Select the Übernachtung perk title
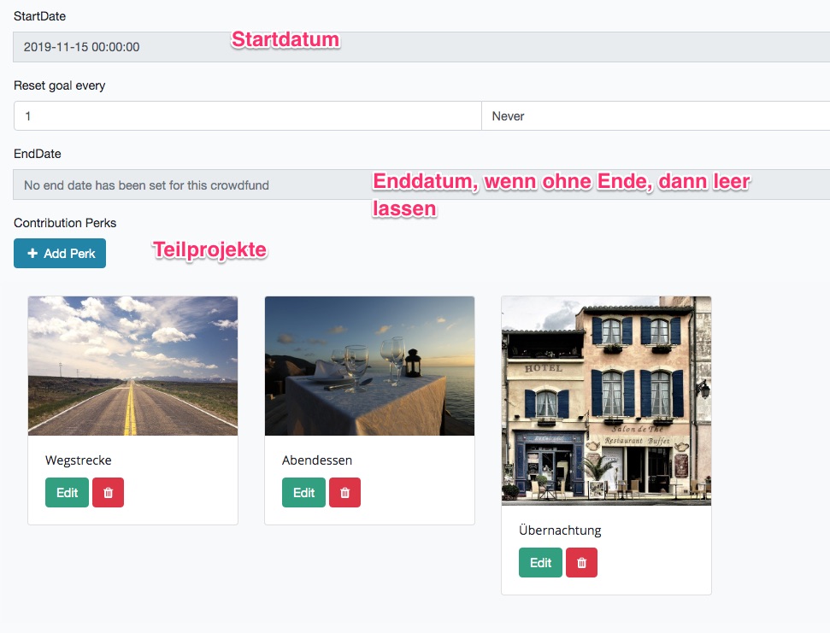This screenshot has height=633, width=830. [x=560, y=530]
